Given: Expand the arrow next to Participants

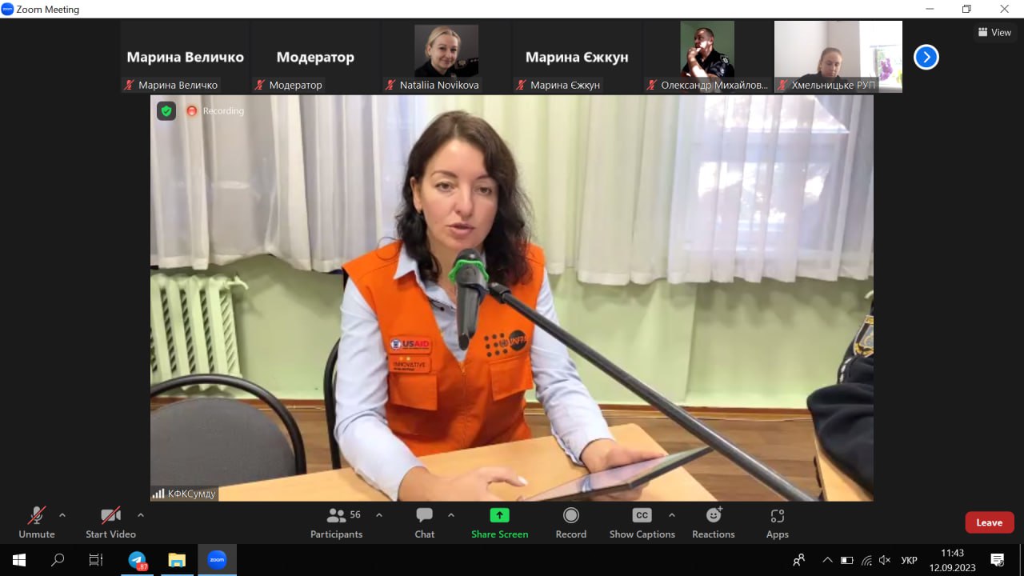Looking at the screenshot, I should [379, 515].
